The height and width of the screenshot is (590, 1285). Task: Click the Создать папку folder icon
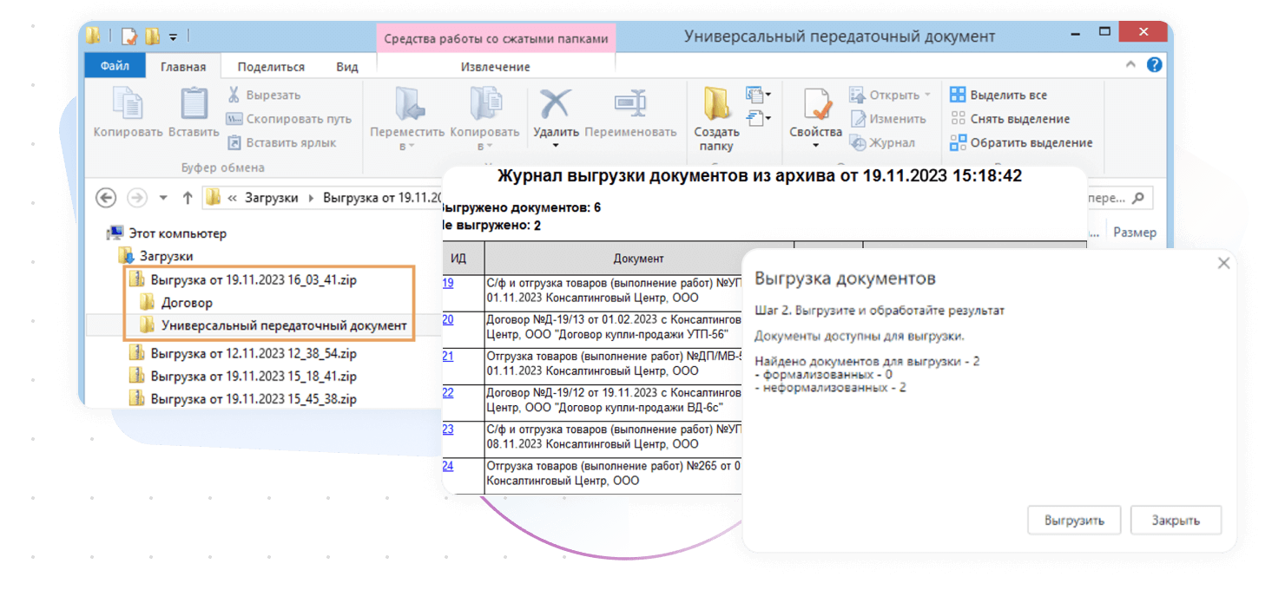pyautogui.click(x=716, y=104)
